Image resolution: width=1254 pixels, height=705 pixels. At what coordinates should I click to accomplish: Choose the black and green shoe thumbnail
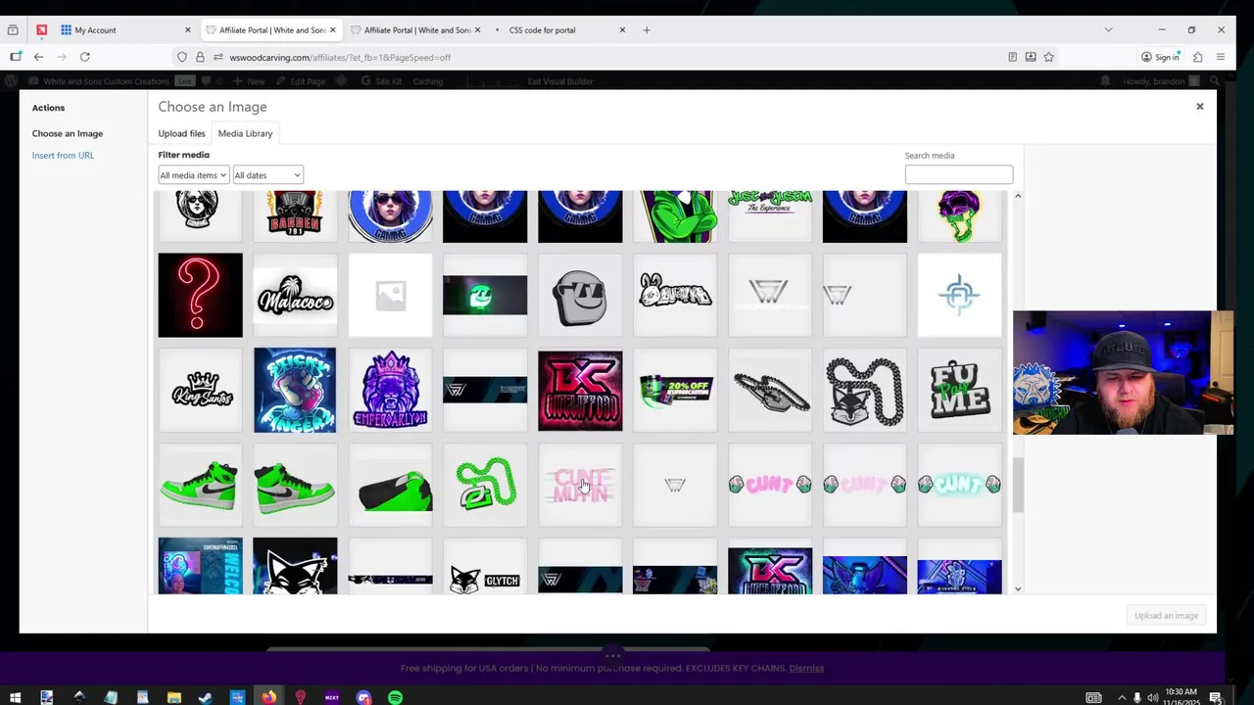coord(390,486)
